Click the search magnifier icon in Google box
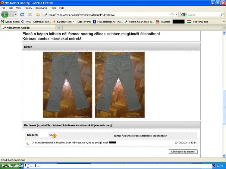226x169 pixels. tap(222, 14)
